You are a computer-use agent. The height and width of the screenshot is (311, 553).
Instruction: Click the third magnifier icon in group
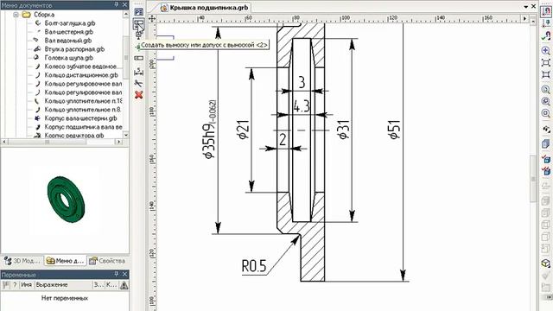tap(546, 113)
